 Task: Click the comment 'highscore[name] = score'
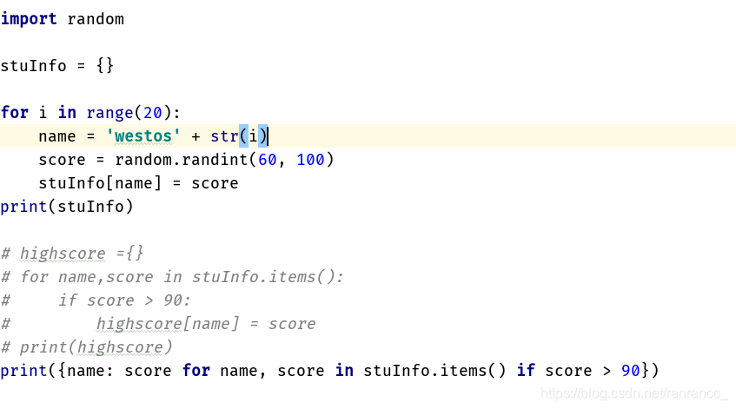pyautogui.click(x=206, y=324)
